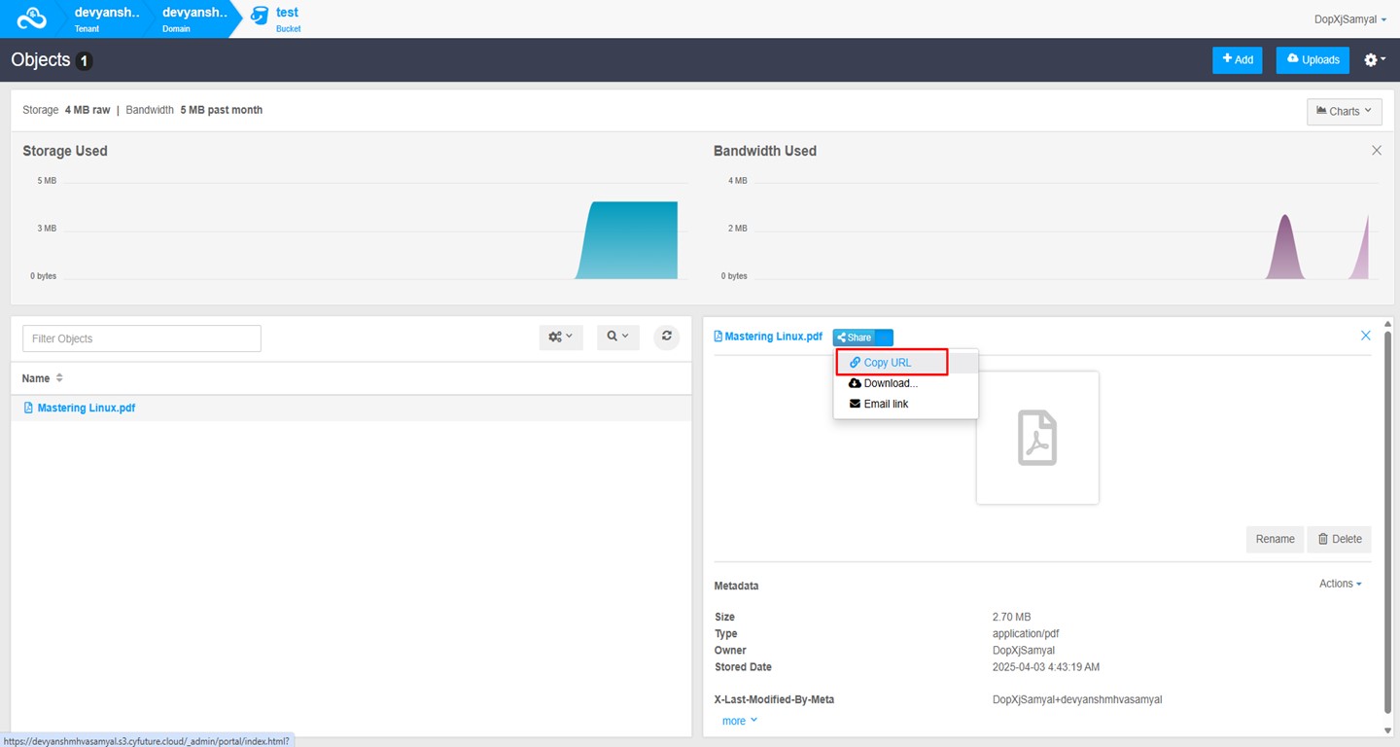Open the search options dropdown
Screen dimensions: 1400x747
(617, 337)
